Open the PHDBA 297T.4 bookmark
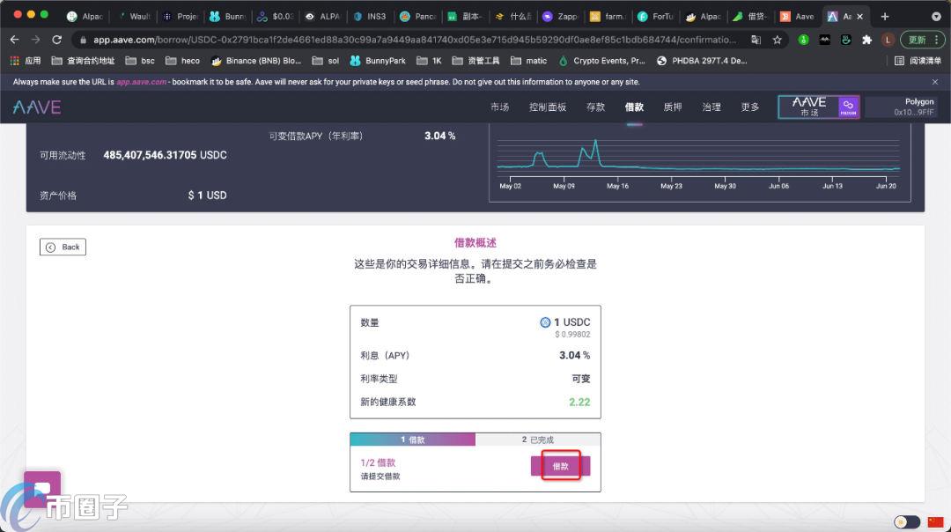Image resolution: width=951 pixels, height=532 pixels. click(x=702, y=61)
